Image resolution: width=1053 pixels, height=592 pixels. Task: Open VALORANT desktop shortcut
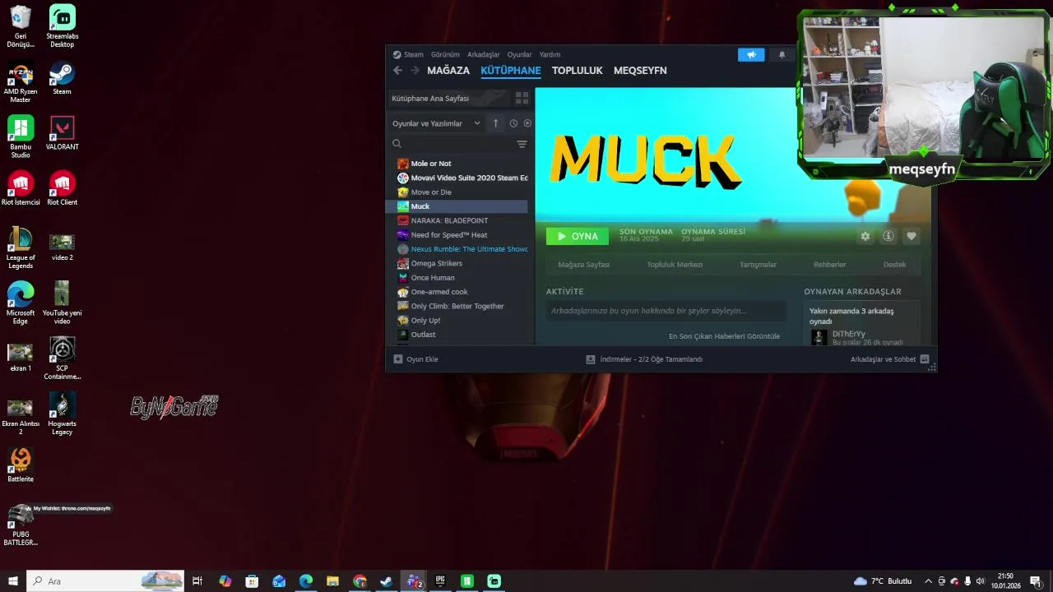coord(63,133)
